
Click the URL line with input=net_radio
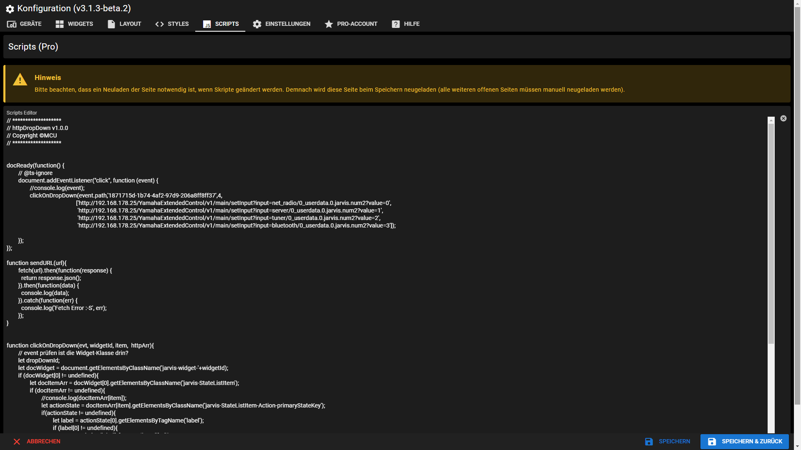tap(234, 203)
